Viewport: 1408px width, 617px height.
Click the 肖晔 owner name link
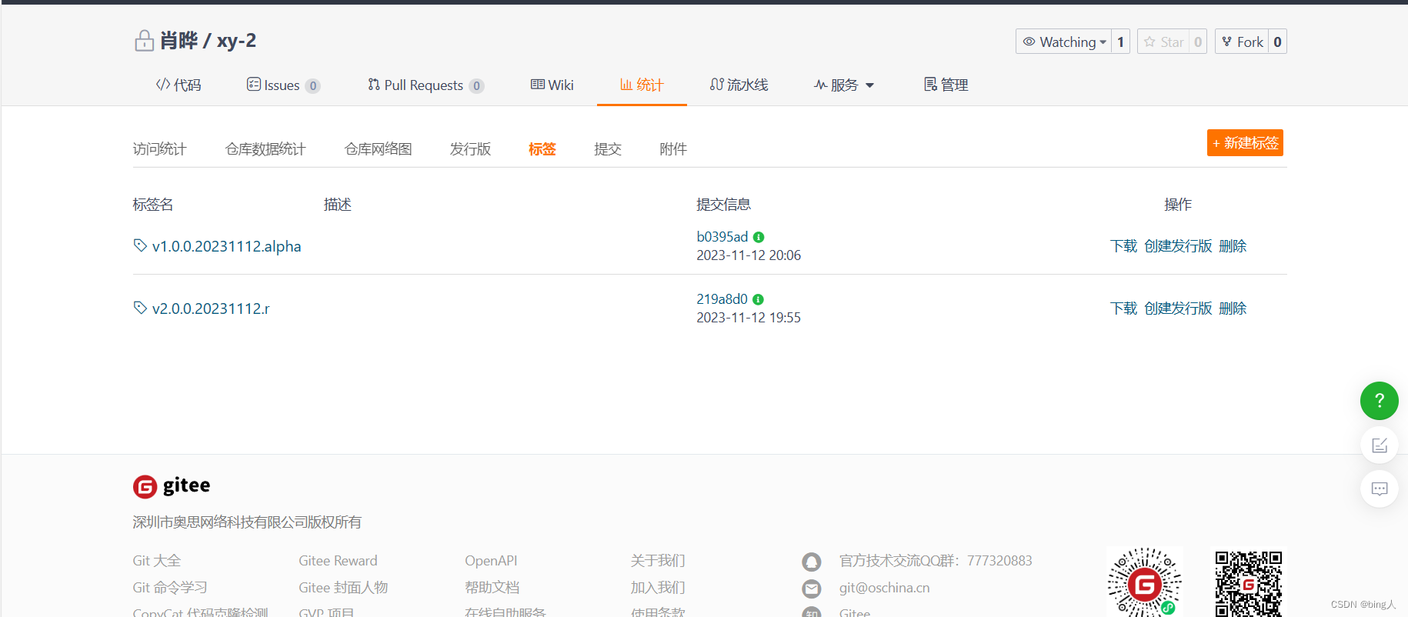coord(179,41)
